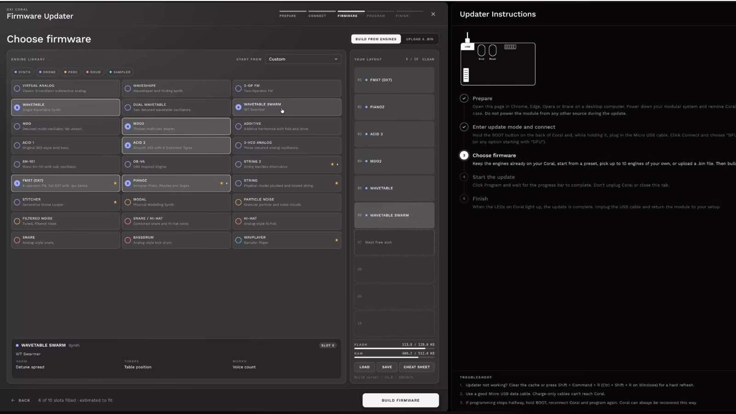Click the star icon on the WAVPLAYER engine
Image resolution: width=736 pixels, height=414 pixels.
[336, 240]
